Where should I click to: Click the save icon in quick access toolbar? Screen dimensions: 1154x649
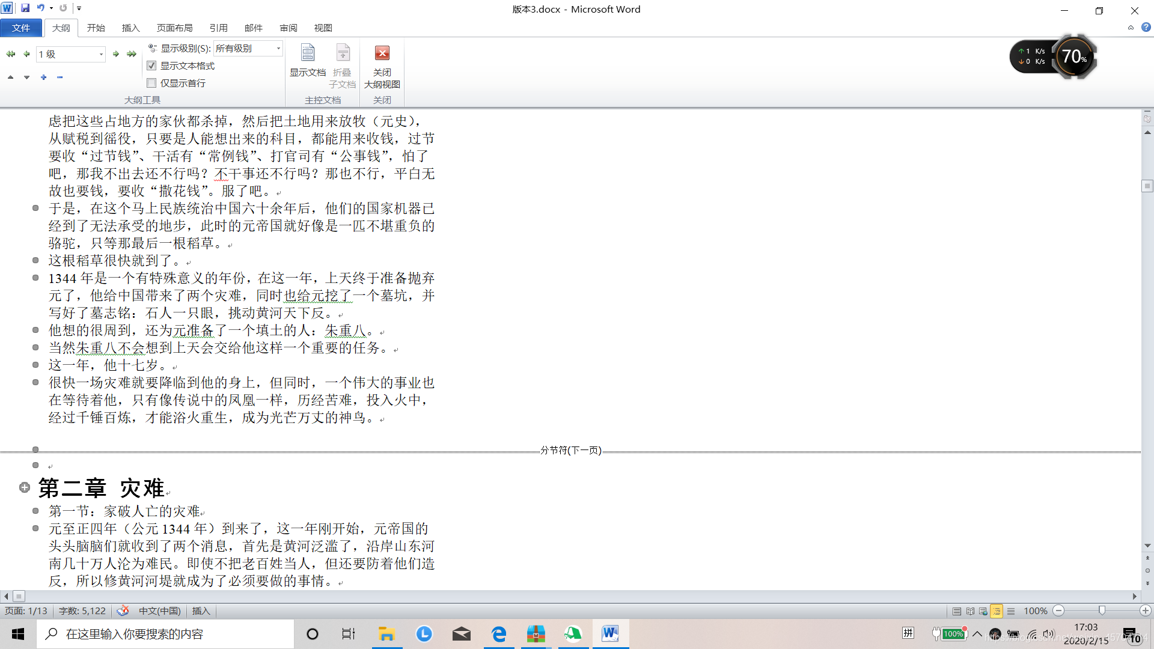click(x=25, y=8)
